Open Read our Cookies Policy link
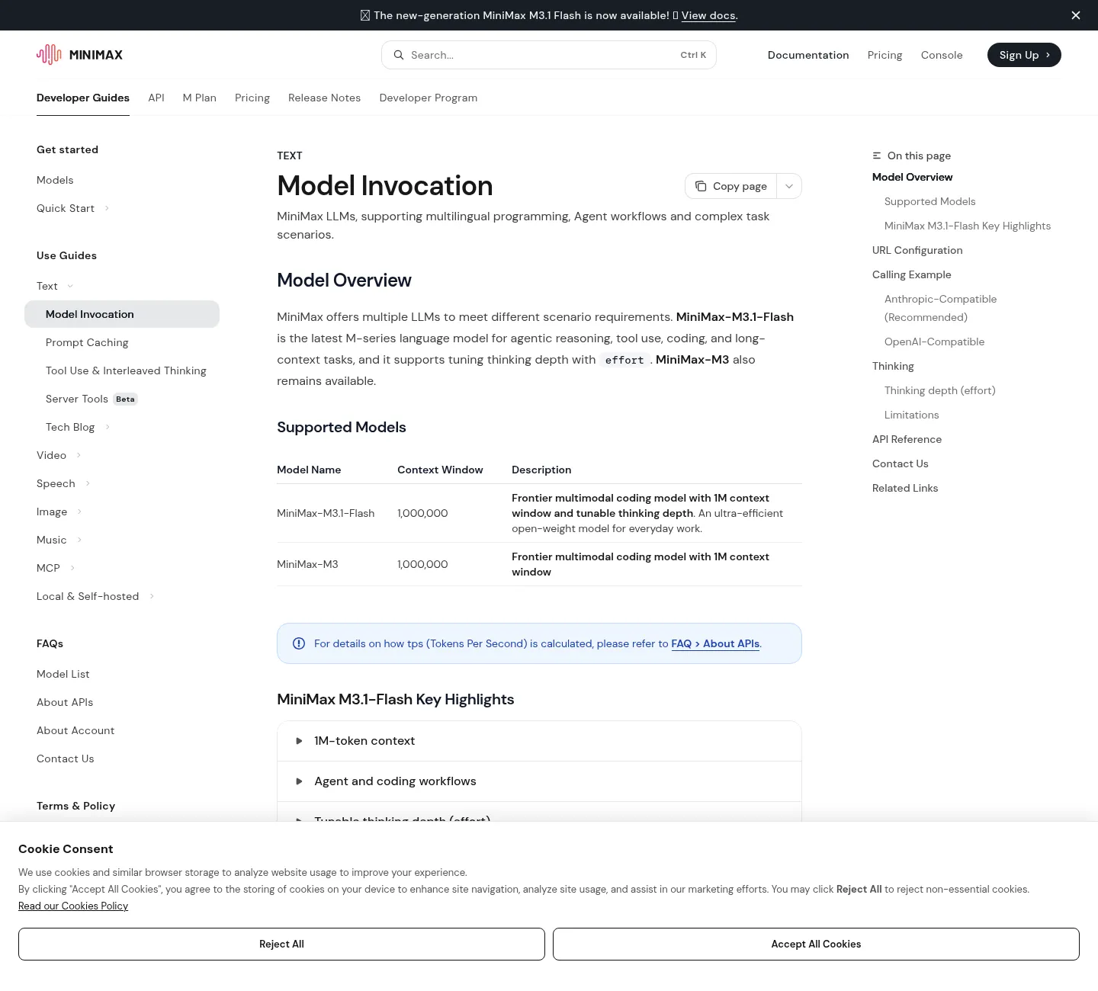Screen dimensions: 1098x991 [x=73, y=906]
